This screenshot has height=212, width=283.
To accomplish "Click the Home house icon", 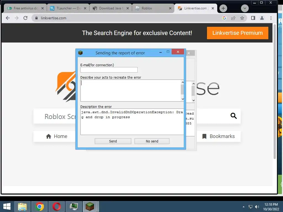I will pos(49,136).
